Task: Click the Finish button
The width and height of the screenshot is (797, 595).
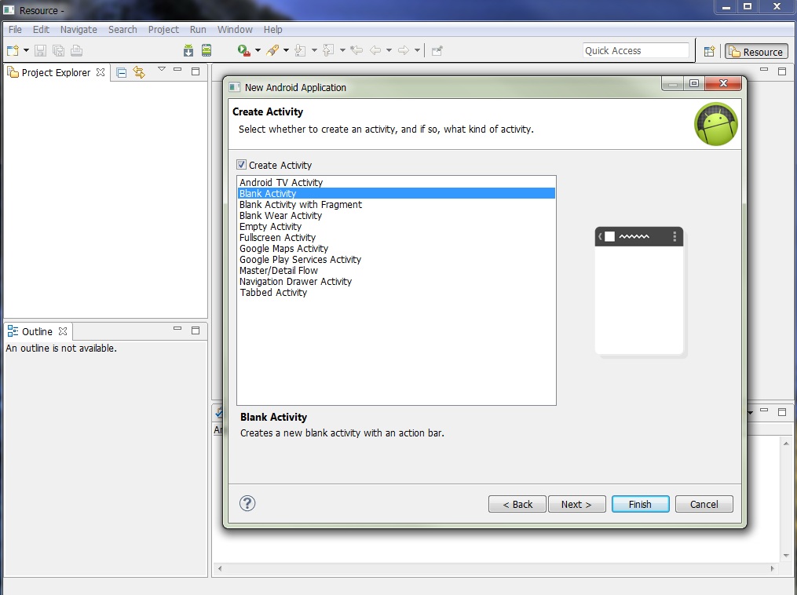Action: tap(640, 504)
